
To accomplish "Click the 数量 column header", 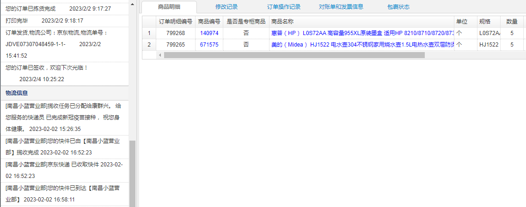I will click(x=512, y=22).
